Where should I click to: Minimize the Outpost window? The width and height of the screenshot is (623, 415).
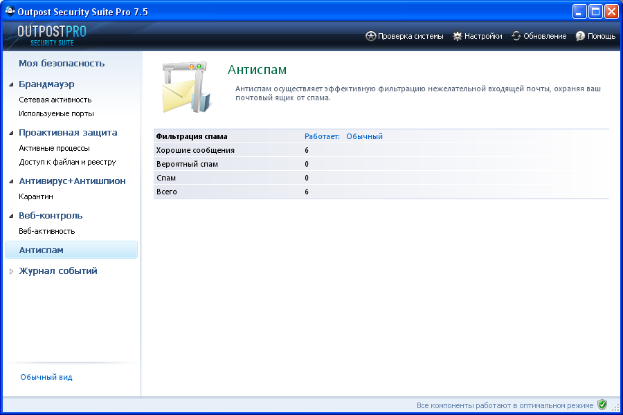pos(579,12)
